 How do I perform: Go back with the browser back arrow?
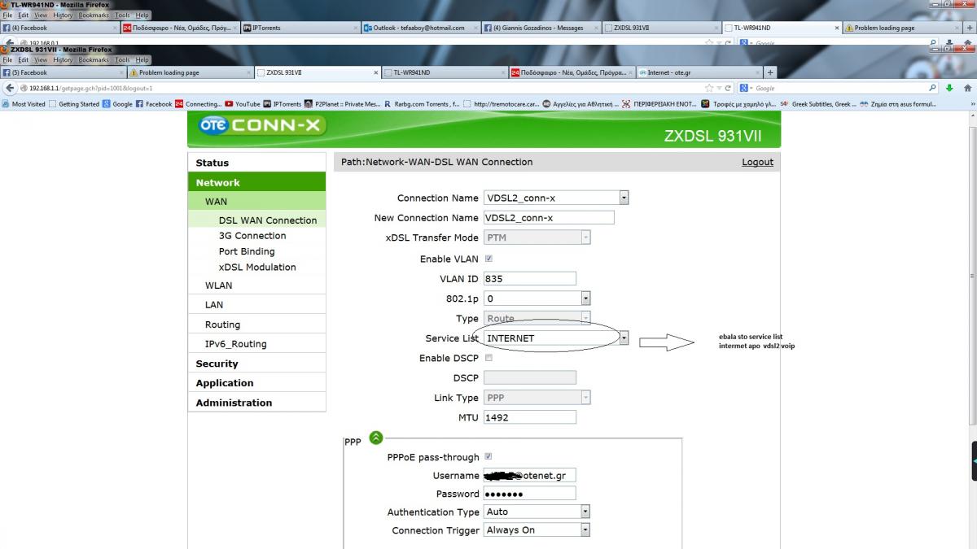point(9,88)
